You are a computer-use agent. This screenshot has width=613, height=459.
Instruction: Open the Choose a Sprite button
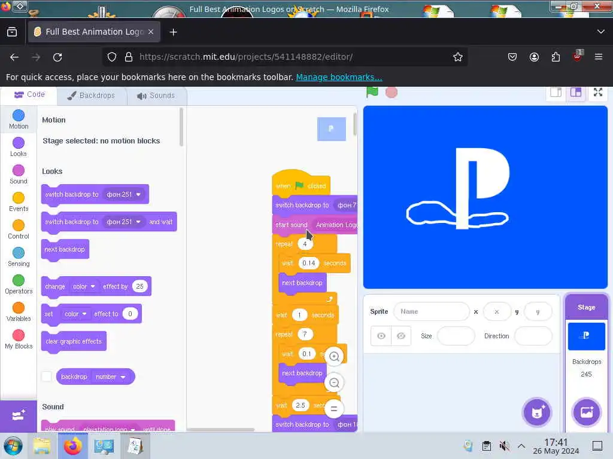coord(537,412)
